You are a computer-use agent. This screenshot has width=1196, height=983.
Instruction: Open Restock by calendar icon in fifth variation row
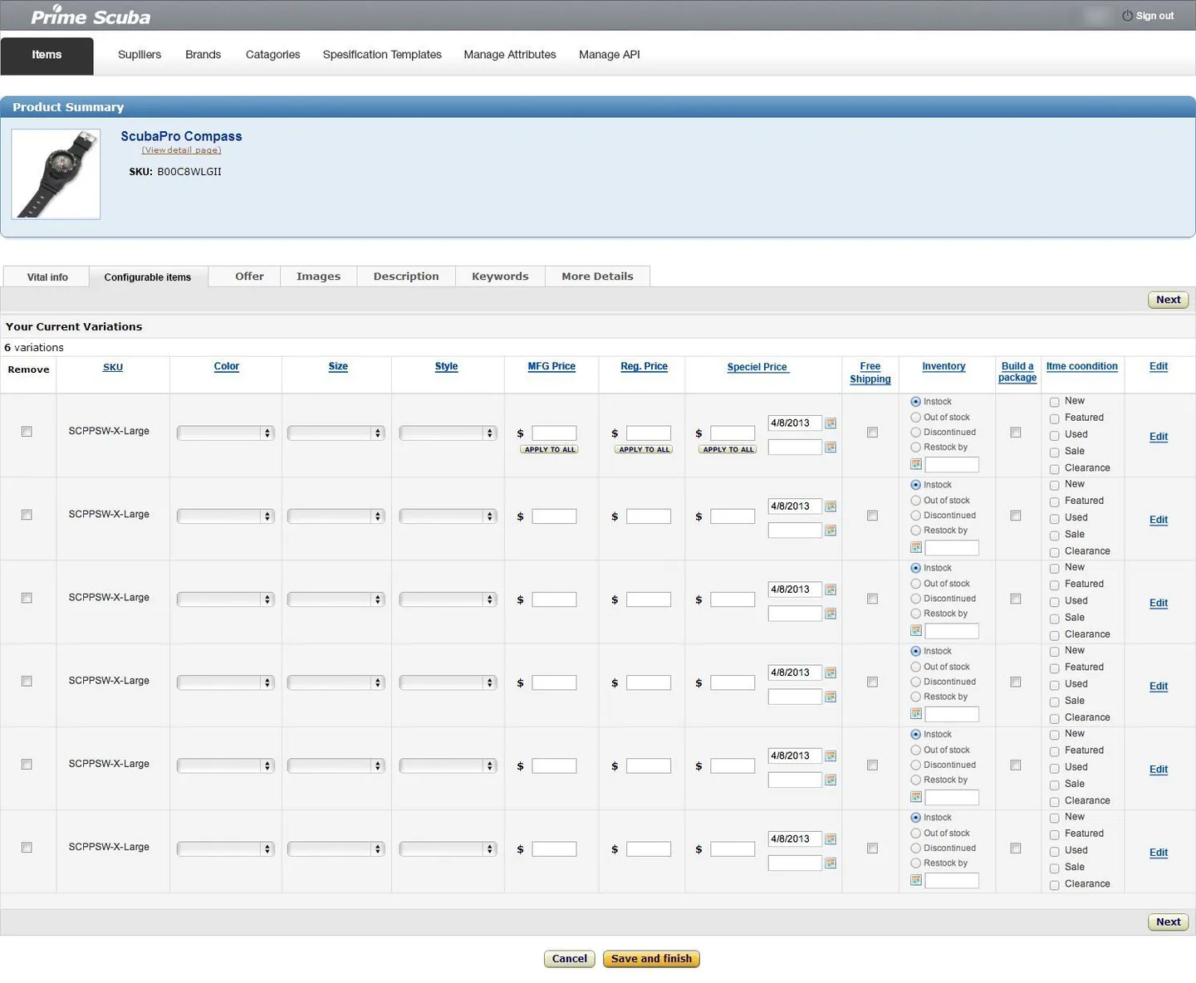pos(916,797)
